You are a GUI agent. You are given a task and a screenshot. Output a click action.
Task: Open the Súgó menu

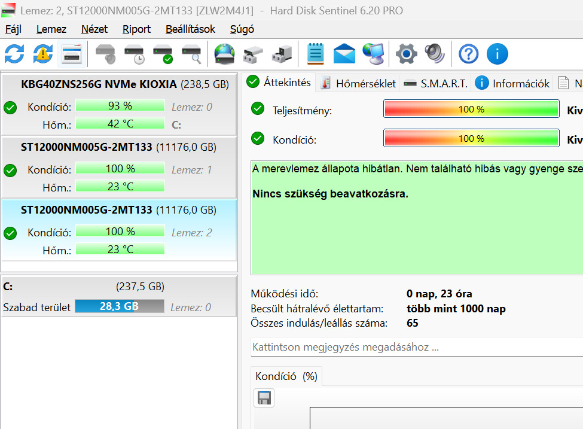[x=242, y=29]
